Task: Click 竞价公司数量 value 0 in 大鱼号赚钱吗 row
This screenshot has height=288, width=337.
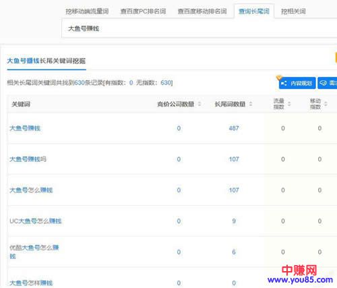Action: [x=179, y=159]
